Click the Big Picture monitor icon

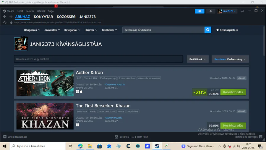click(242, 11)
